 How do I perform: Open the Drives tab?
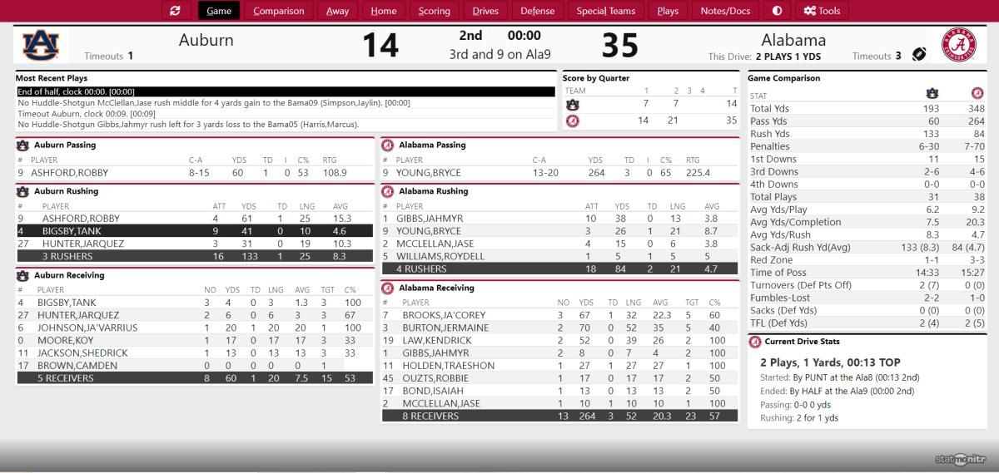click(x=485, y=11)
